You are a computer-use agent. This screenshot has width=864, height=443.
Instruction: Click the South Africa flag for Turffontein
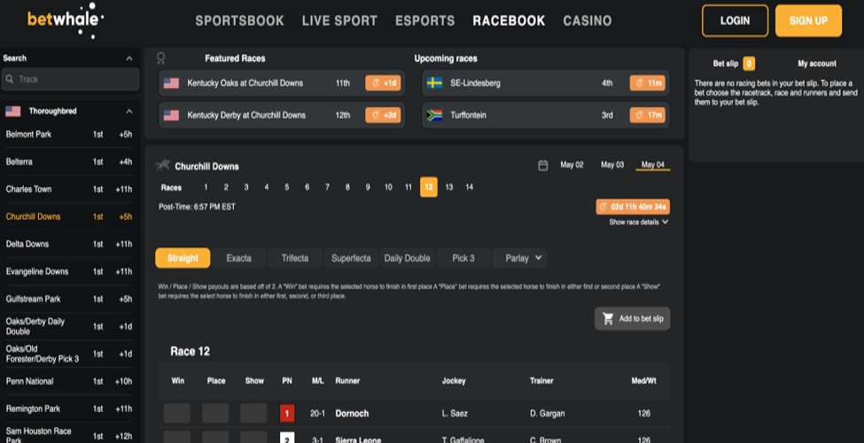(434, 115)
